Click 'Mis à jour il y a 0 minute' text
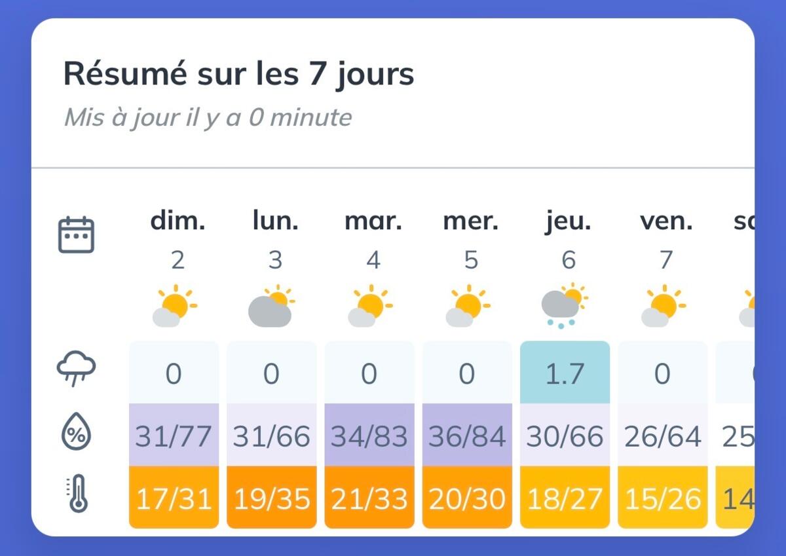Viewport: 786px width, 556px height. point(208,118)
